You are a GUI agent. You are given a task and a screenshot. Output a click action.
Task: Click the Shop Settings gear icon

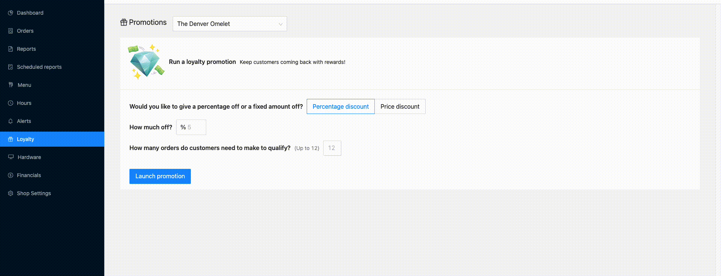tap(11, 193)
